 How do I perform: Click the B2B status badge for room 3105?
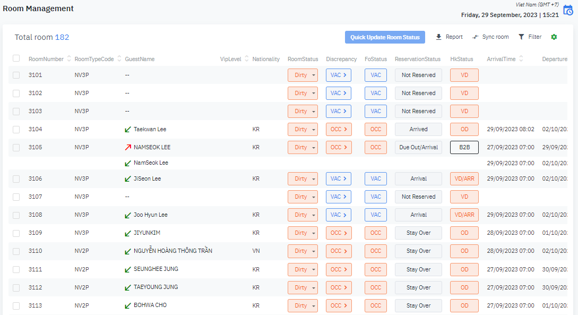(x=464, y=148)
